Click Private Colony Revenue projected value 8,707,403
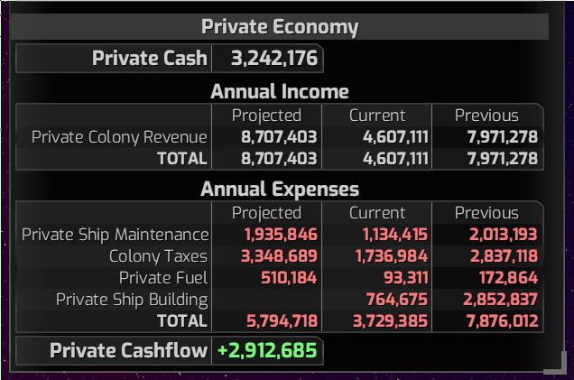Image resolution: width=574 pixels, height=380 pixels. 279,137
